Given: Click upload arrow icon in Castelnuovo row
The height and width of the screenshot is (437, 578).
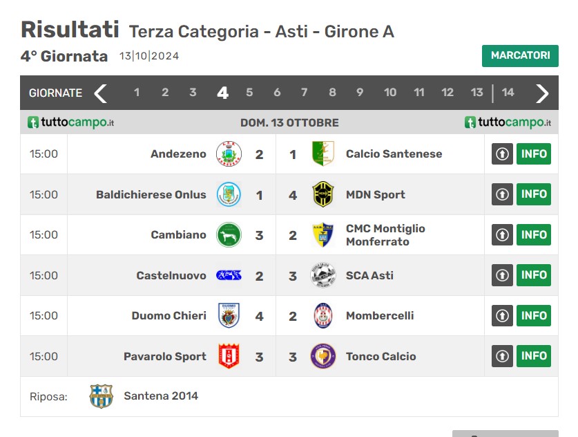Looking at the screenshot, I should point(502,275).
